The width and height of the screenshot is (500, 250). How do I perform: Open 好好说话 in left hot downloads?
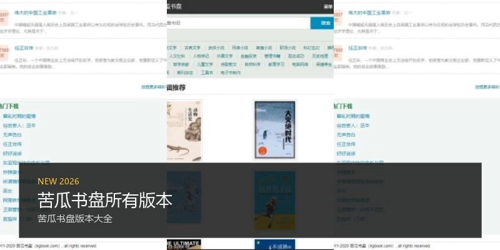12,154
